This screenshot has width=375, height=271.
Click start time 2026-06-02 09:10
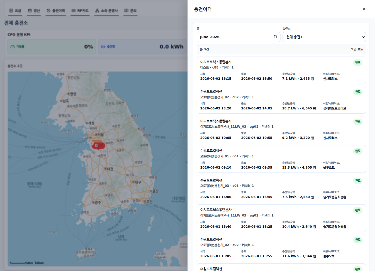(x=216, y=168)
